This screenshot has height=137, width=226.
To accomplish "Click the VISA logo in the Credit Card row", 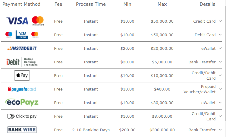I will click(17, 21).
